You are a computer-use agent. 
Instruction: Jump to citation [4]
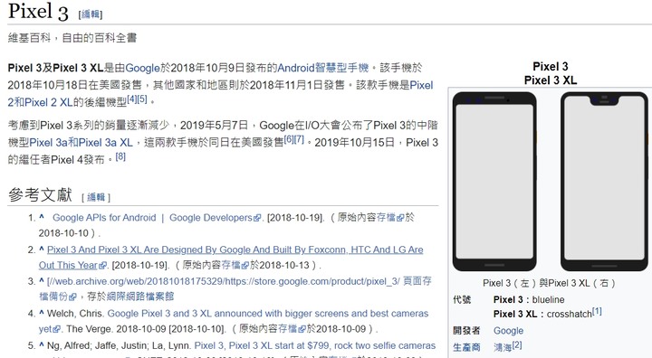coord(132,99)
